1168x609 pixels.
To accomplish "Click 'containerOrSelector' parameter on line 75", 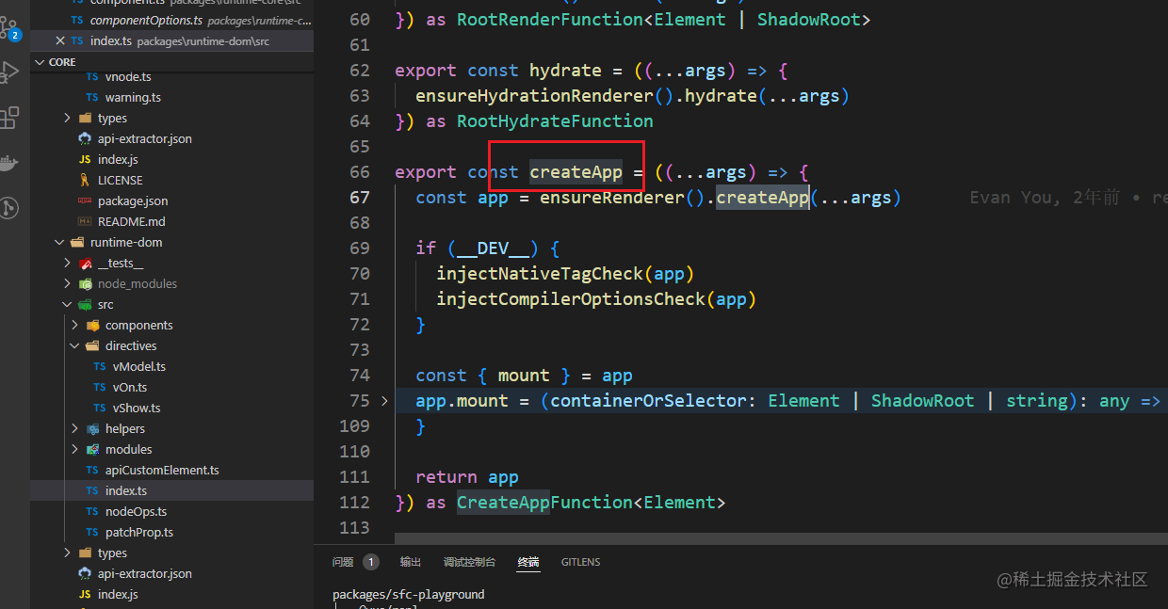I will [648, 401].
